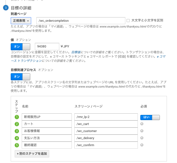Screen dimensions: 177x163
Task: Click the 94380 value input field
Action: pos(47,46)
